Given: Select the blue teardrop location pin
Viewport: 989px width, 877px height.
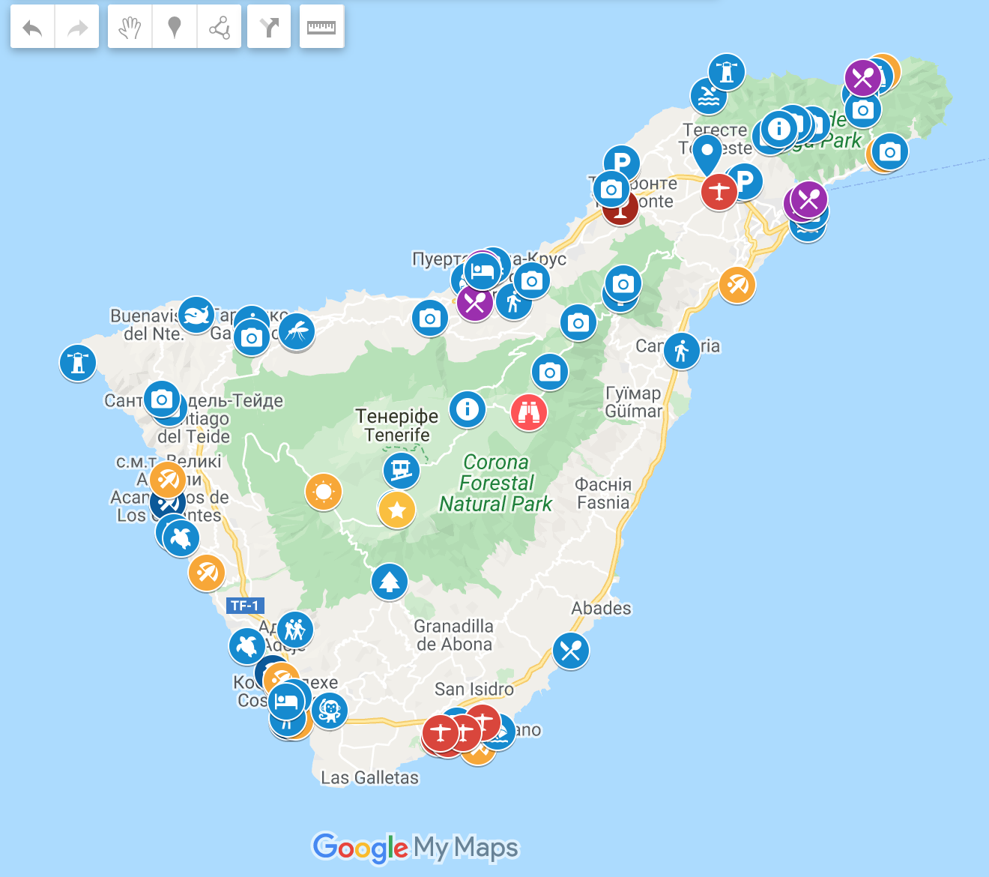Looking at the screenshot, I should [x=707, y=154].
